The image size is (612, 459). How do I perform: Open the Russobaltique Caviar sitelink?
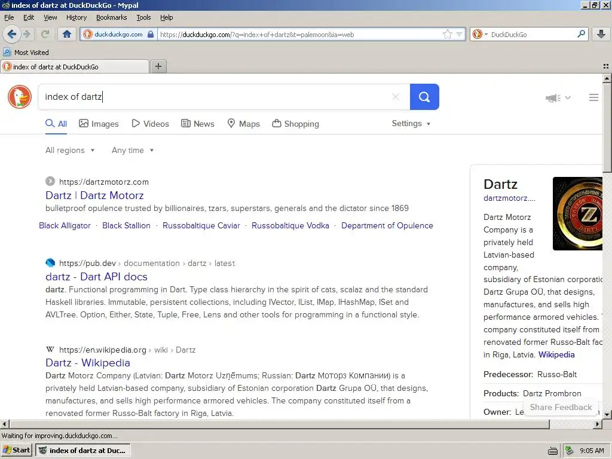tap(201, 225)
